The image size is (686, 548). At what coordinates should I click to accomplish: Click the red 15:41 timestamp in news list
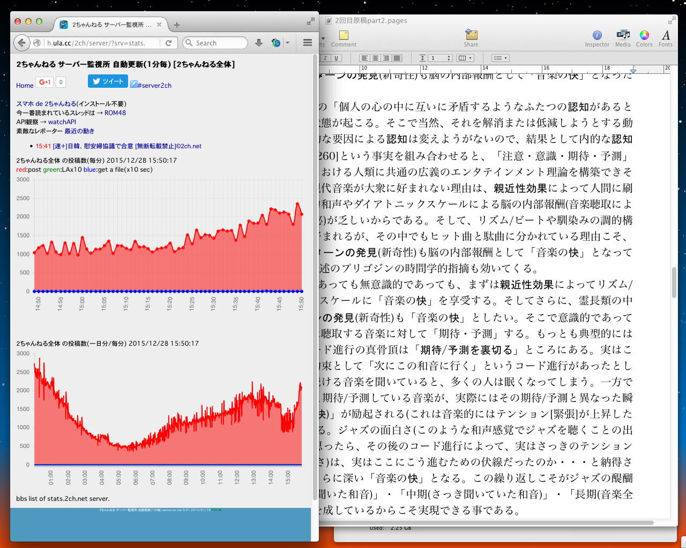point(43,146)
